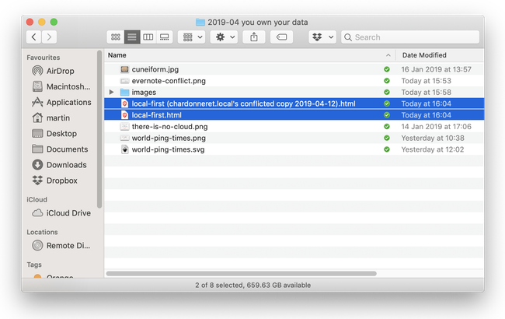Click the Share button icon
The width and height of the screenshot is (505, 319).
tap(254, 37)
